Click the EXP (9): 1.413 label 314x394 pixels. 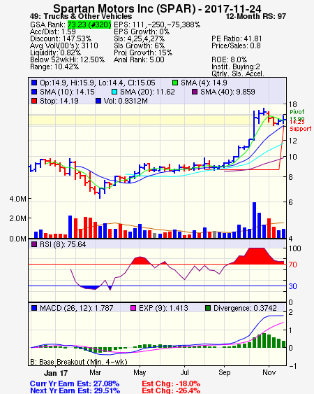click(163, 308)
